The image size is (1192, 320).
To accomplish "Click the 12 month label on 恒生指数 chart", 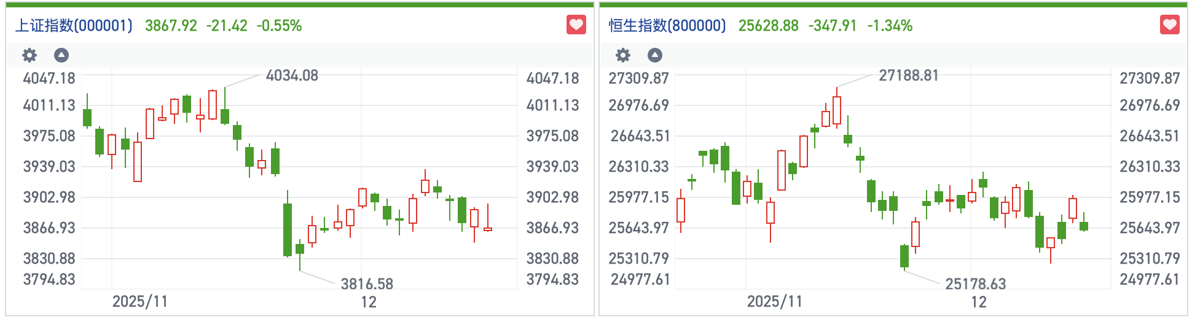I will (x=979, y=302).
